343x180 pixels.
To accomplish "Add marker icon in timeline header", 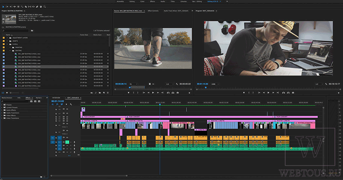I will point(66,104).
